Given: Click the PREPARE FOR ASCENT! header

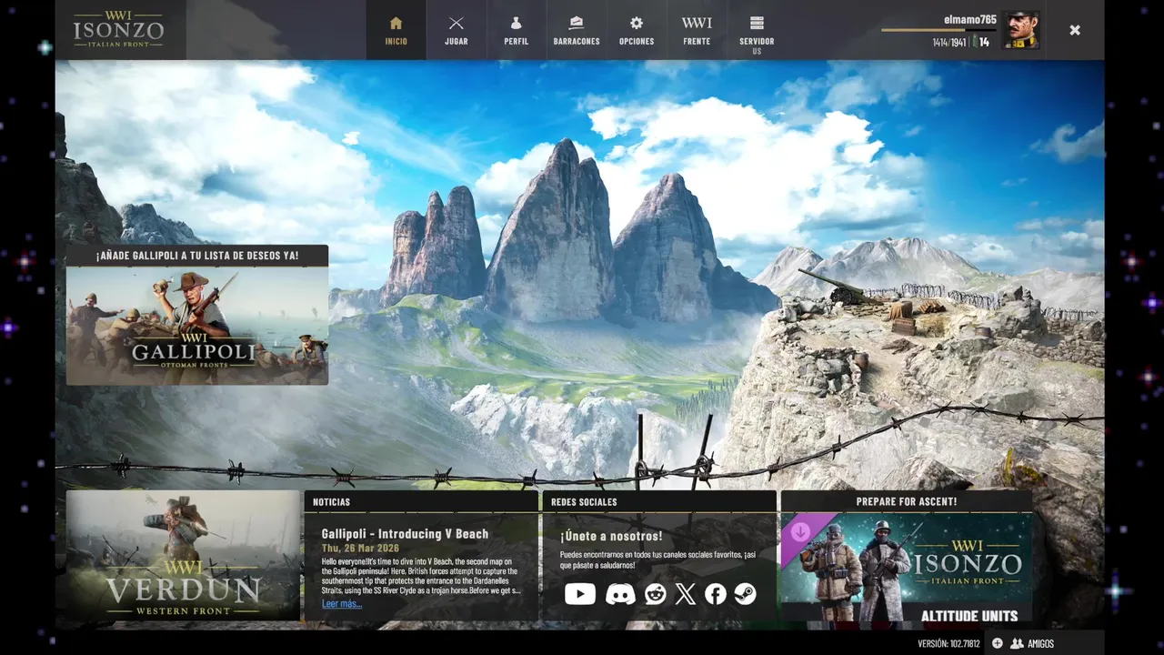Looking at the screenshot, I should click(907, 501).
